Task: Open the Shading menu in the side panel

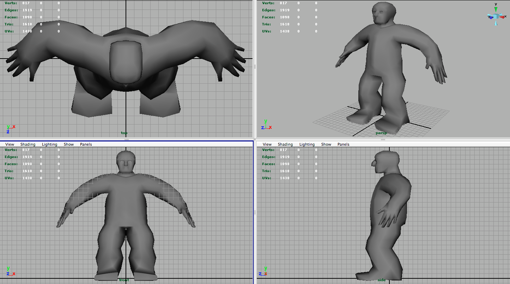Action: pyautogui.click(x=285, y=144)
